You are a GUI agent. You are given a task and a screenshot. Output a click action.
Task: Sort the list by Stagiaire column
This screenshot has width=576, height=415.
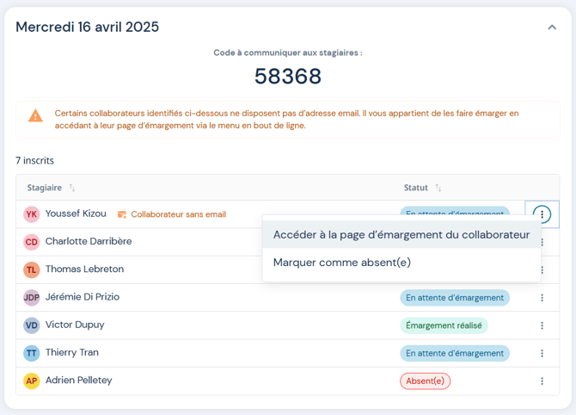pos(72,188)
